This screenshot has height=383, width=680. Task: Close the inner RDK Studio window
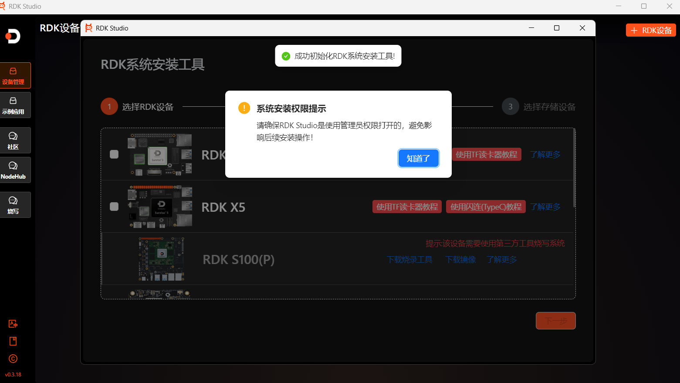pyautogui.click(x=582, y=28)
